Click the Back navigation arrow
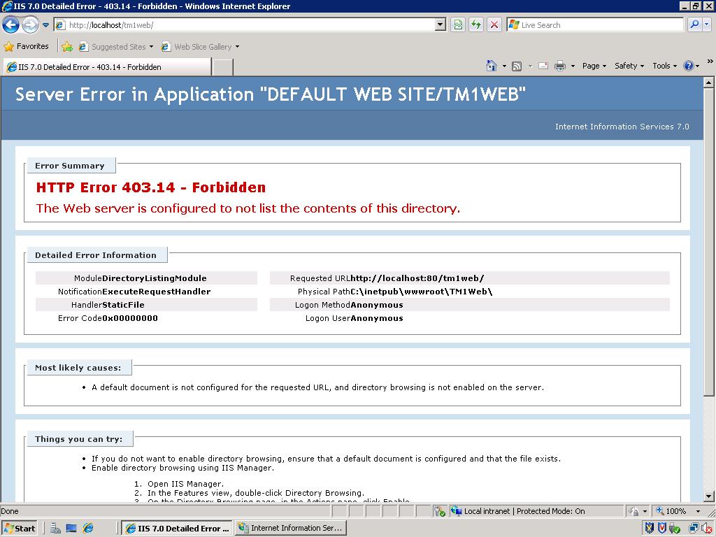The height and width of the screenshot is (537, 716). coord(11,24)
